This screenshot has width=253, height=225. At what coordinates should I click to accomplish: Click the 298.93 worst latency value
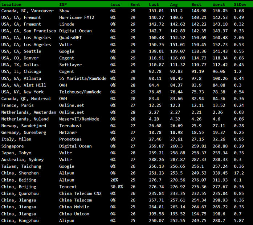[220, 200]
